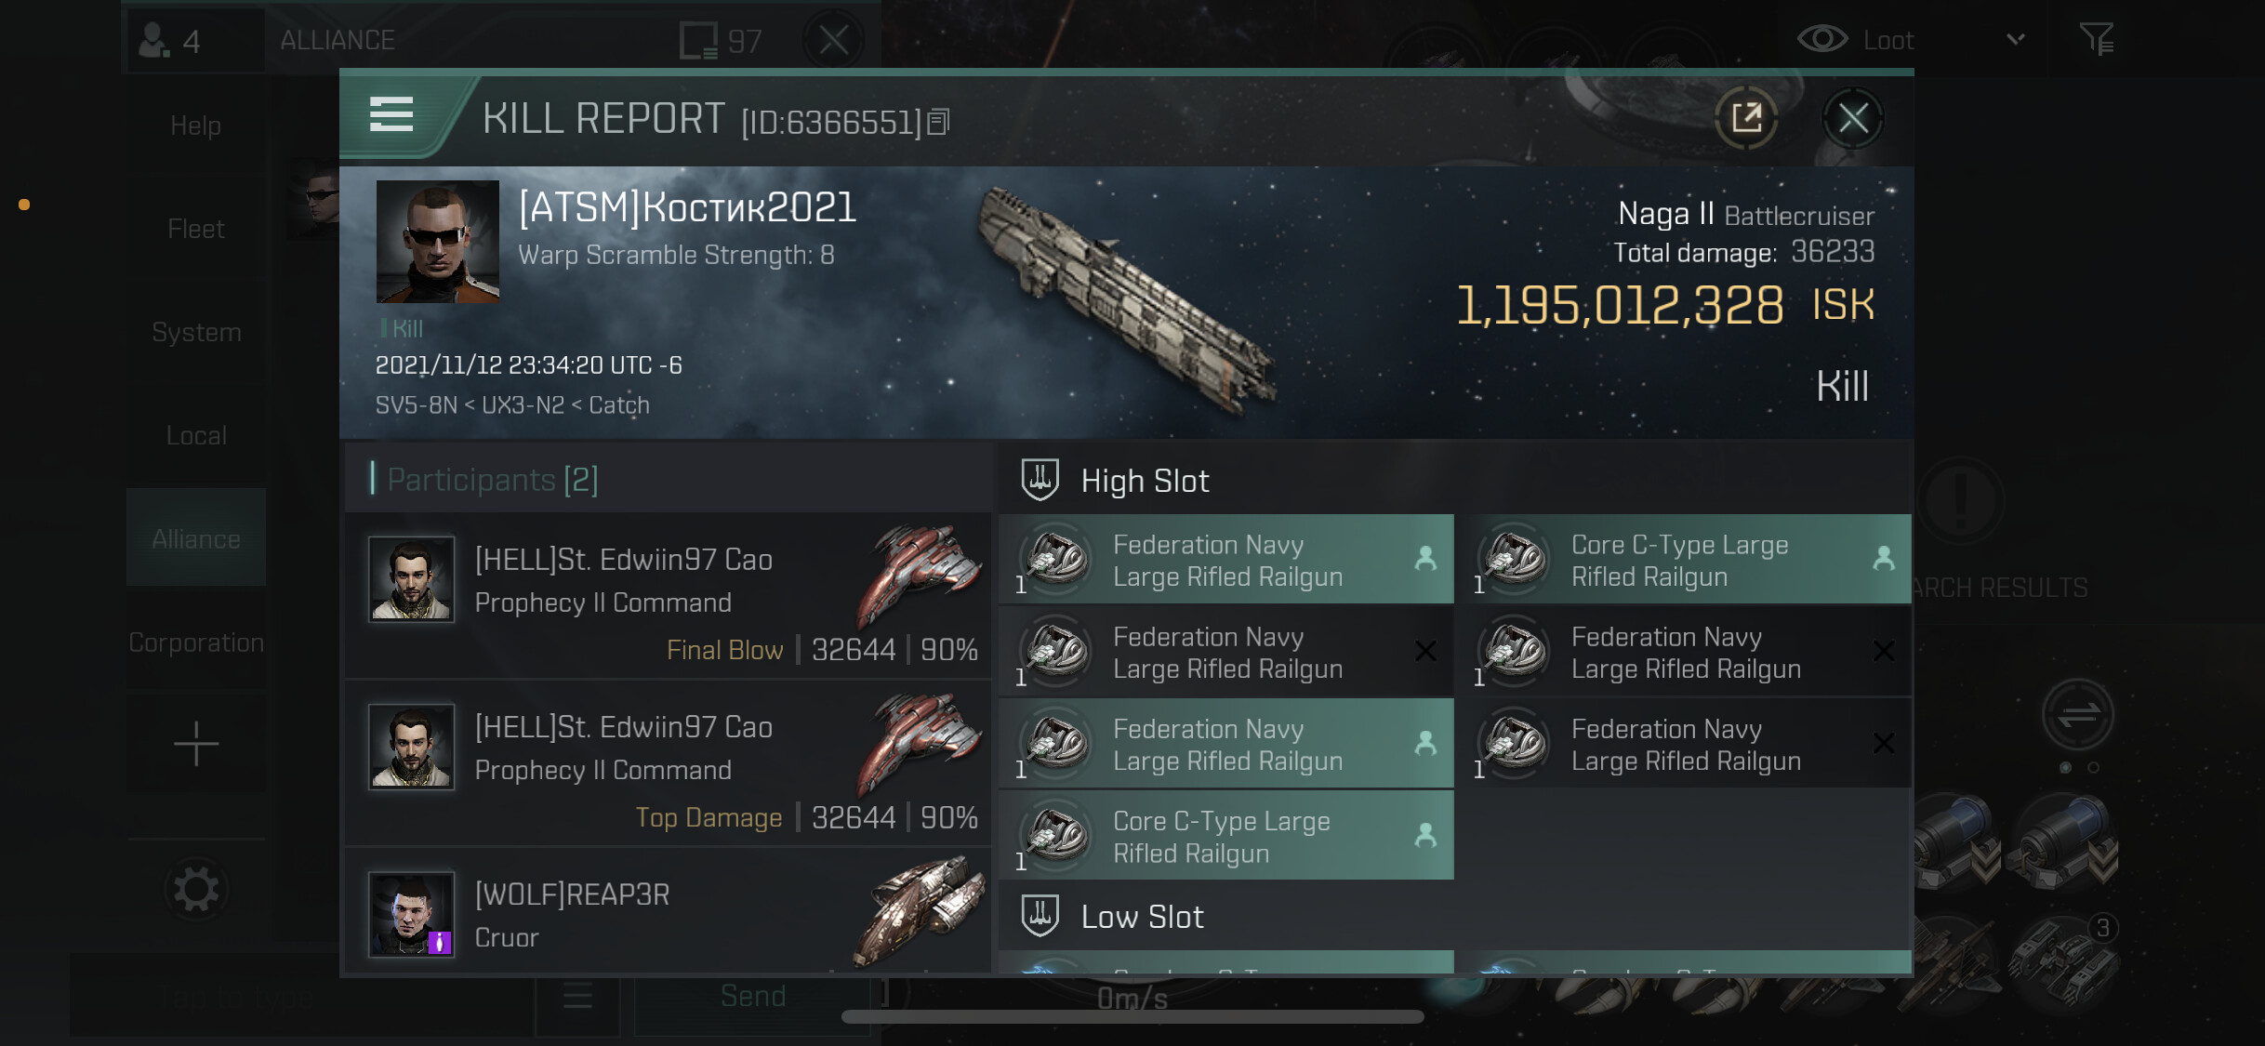The image size is (2265, 1046).
Task: Open the kill report hamburger menu
Action: point(391,115)
